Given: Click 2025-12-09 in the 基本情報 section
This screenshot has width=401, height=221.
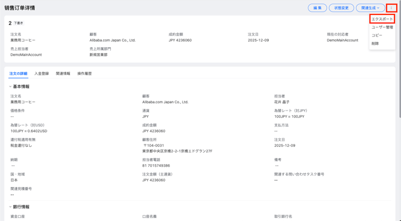Looking at the screenshot, I should click(x=285, y=146).
